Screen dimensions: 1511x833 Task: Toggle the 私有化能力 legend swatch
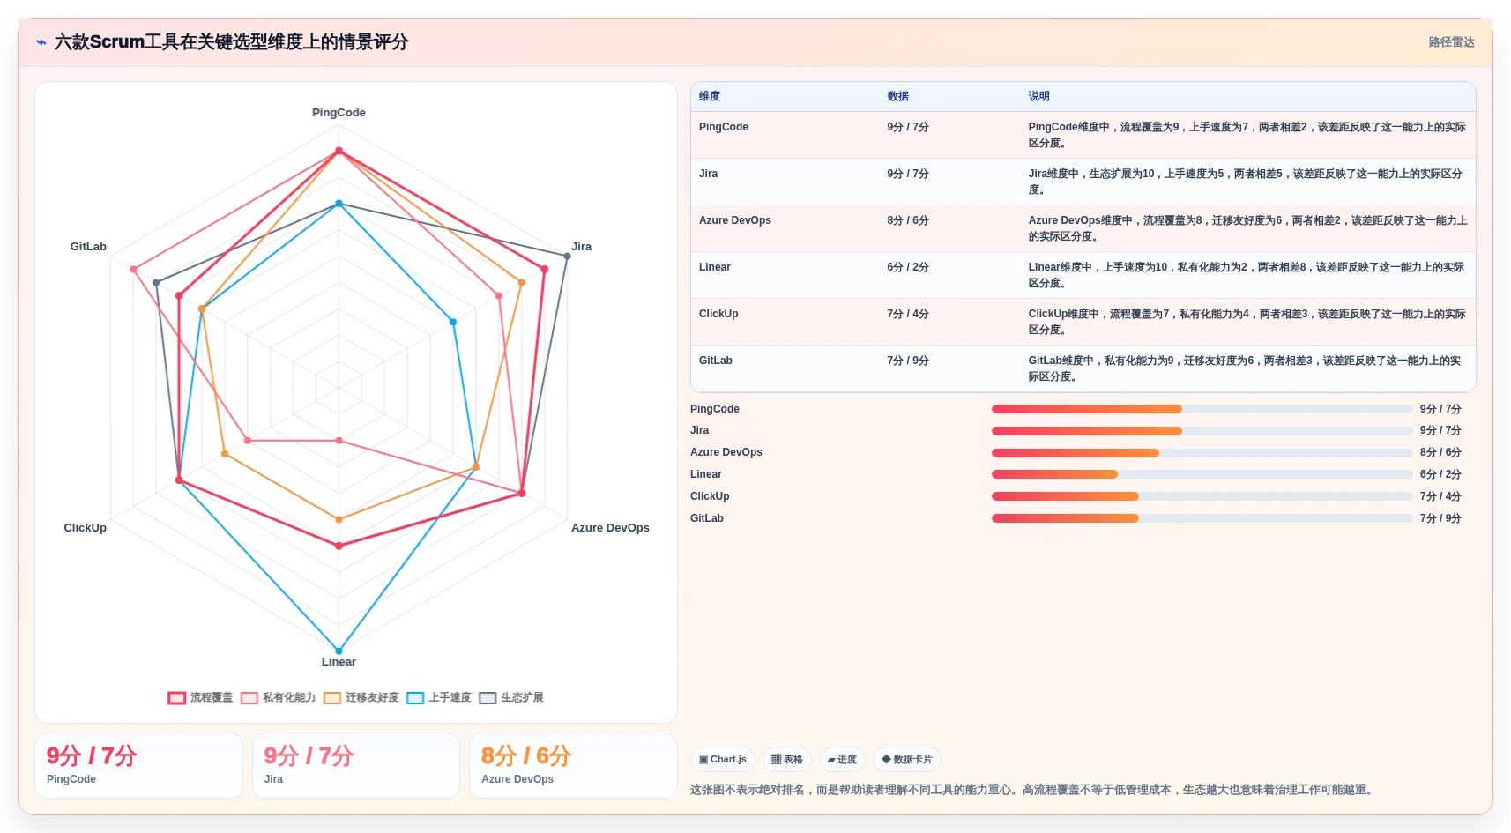(249, 698)
